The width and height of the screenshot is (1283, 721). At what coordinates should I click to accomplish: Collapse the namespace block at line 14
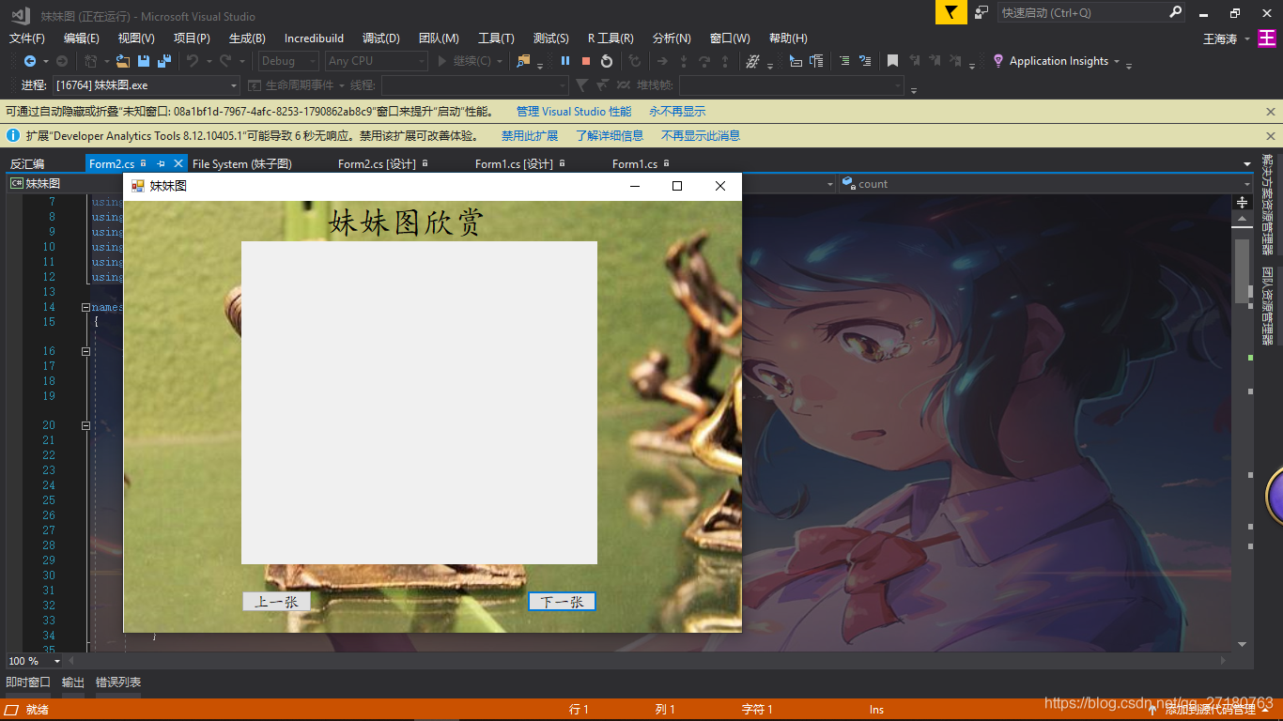85,307
